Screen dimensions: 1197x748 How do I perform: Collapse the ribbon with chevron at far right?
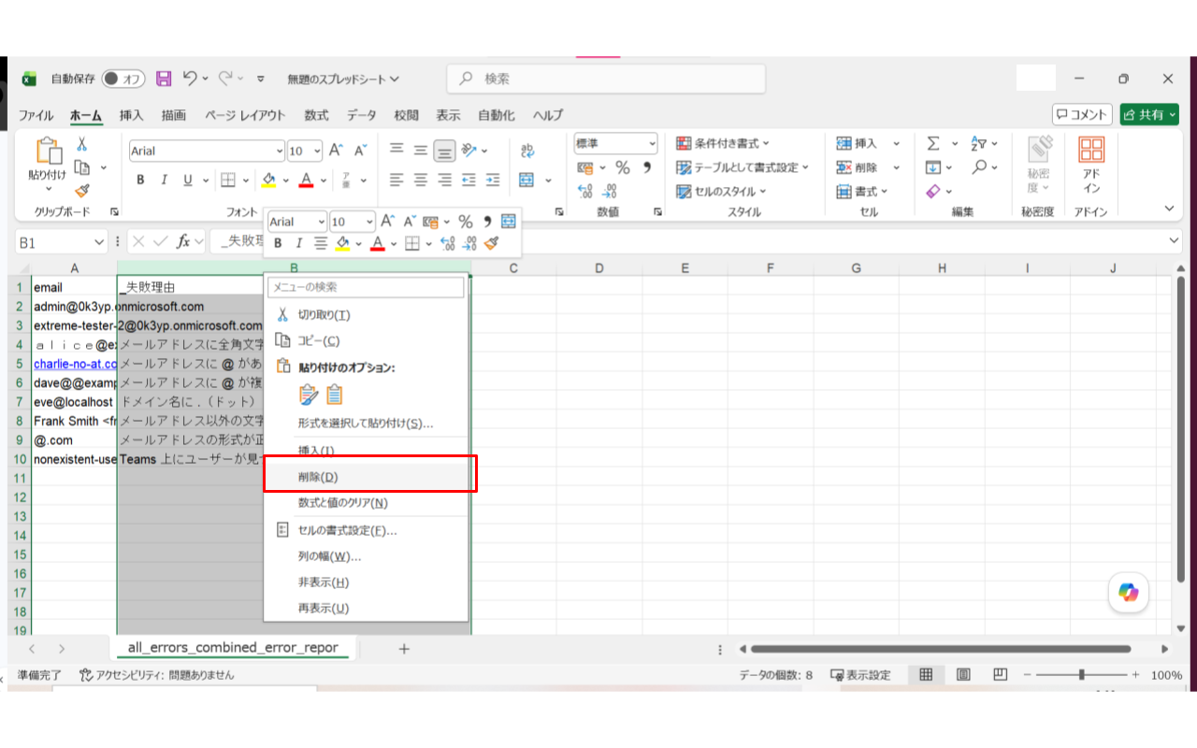click(1169, 208)
